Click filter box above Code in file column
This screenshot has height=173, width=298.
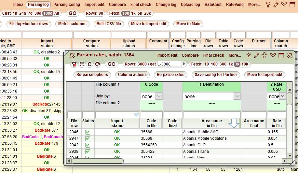tap(152, 115)
